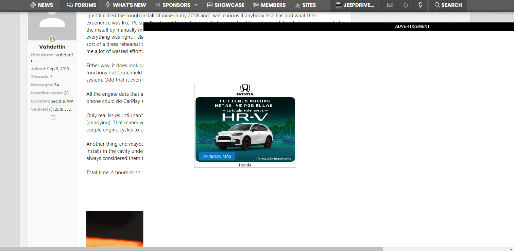Click the Honda caption under ad
This screenshot has height=251, width=514.
(245, 165)
